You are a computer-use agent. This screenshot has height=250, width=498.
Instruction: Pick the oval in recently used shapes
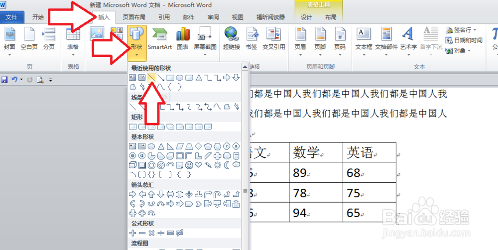coord(180,77)
